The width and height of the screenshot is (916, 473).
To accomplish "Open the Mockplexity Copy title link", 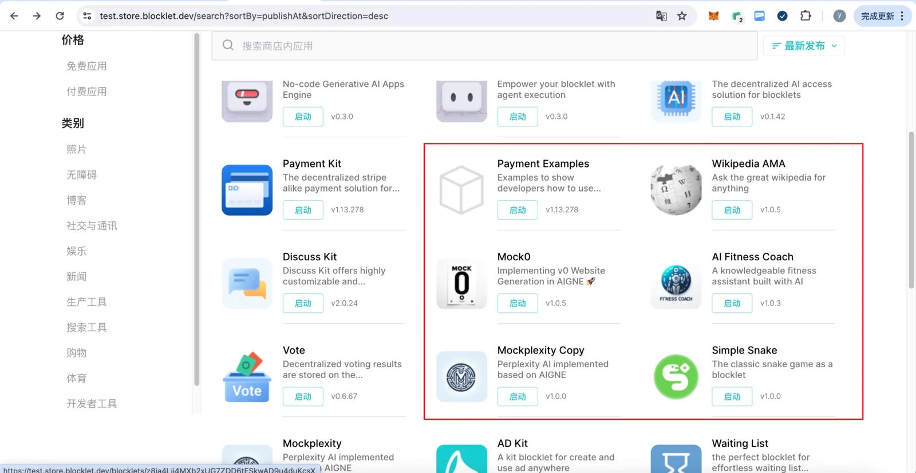I will [541, 350].
